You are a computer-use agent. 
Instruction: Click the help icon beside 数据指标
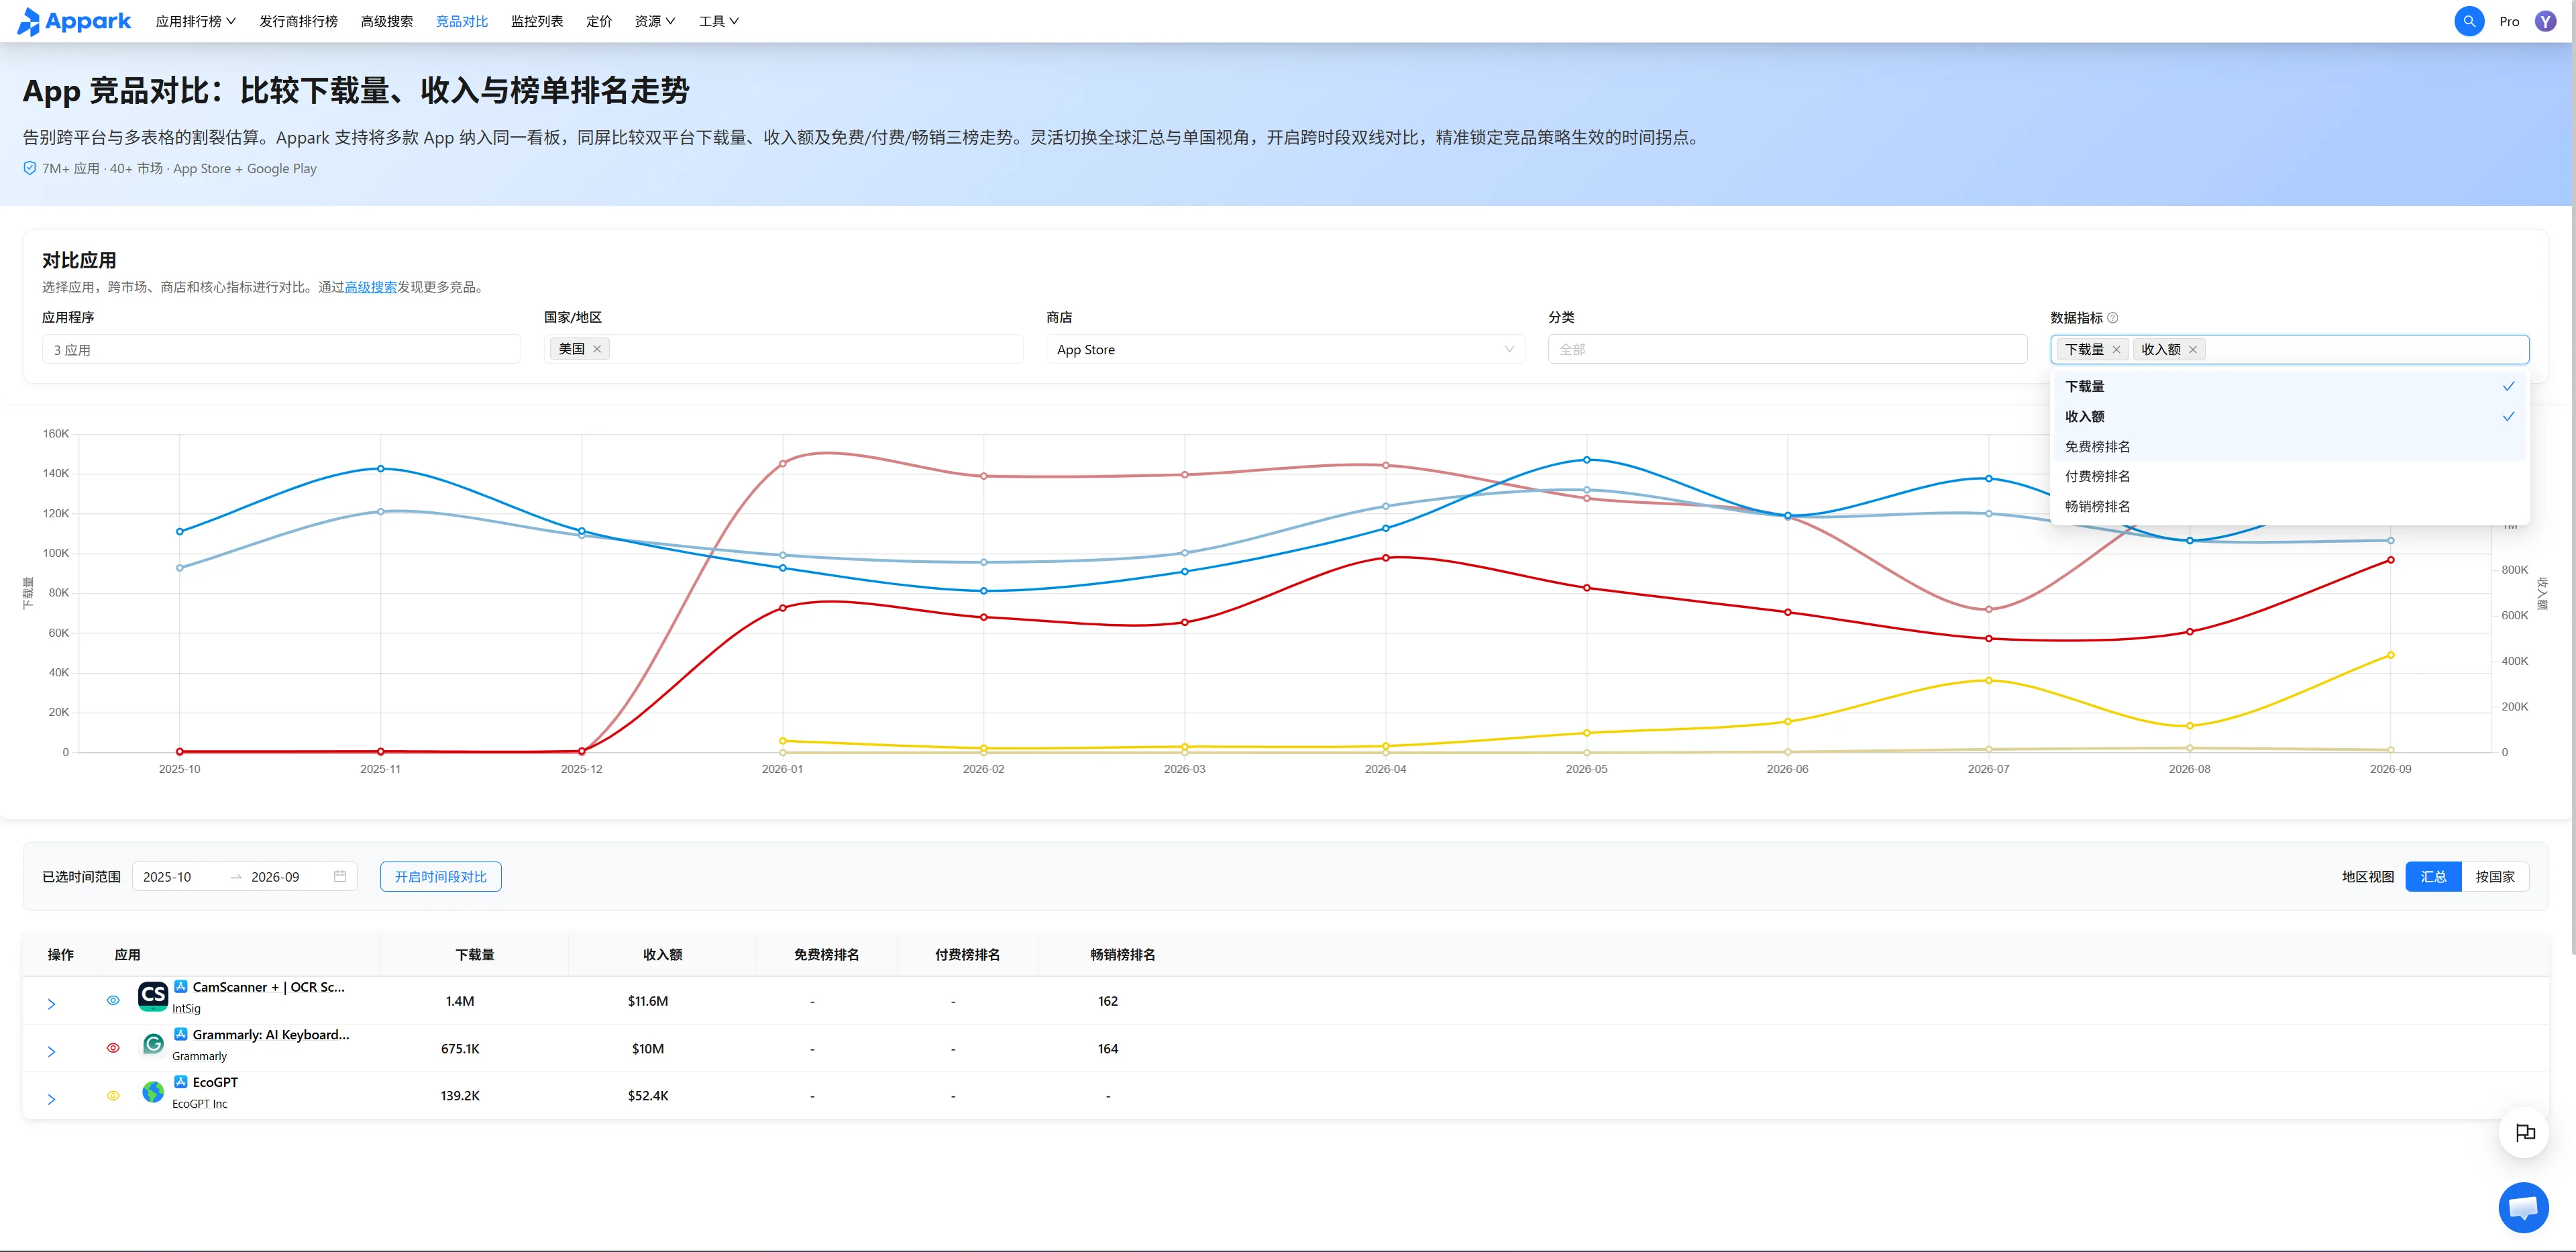2112,318
